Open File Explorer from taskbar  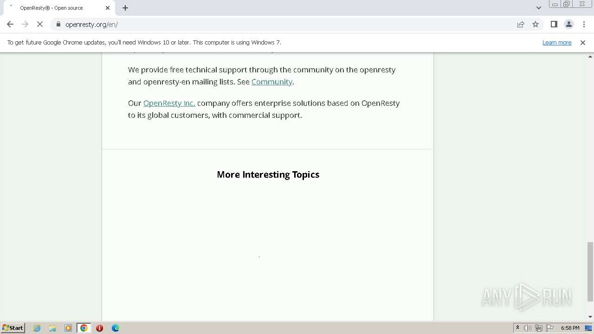pyautogui.click(x=52, y=328)
